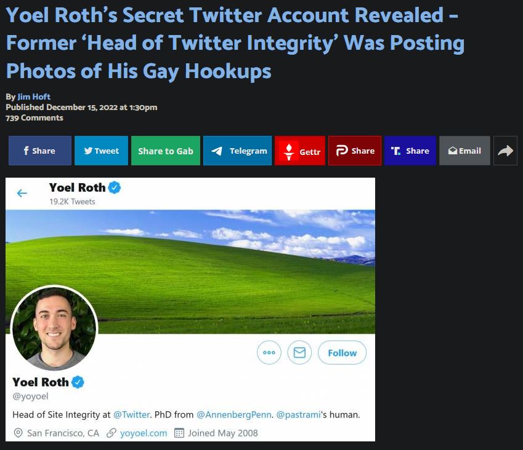Share article via Telegram
This screenshot has height=450, width=523.
click(x=237, y=151)
